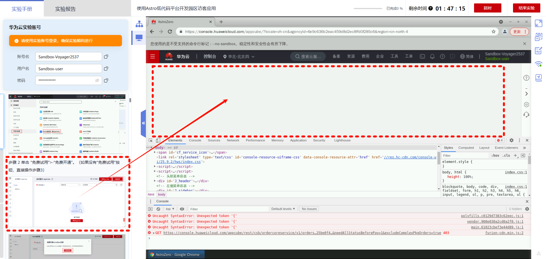Clear the console with the ban icon
Image resolution: width=546 pixels, height=259 pixels.
158,209
